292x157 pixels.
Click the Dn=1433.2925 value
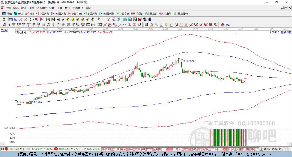point(89,32)
